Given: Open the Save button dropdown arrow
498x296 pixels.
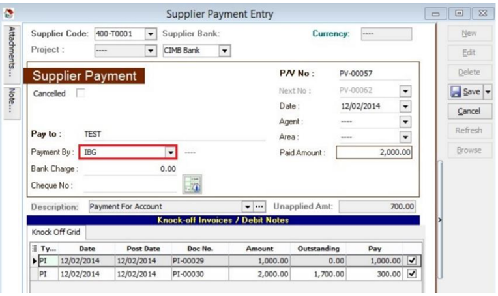Looking at the screenshot, I should pos(488,92).
